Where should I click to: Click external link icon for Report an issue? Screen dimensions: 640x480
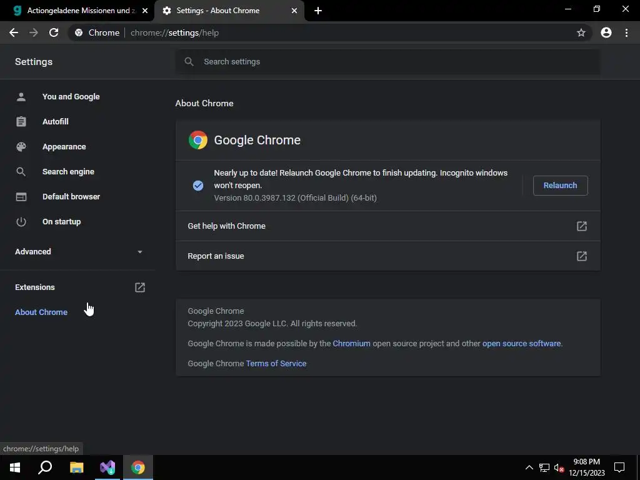tap(582, 256)
